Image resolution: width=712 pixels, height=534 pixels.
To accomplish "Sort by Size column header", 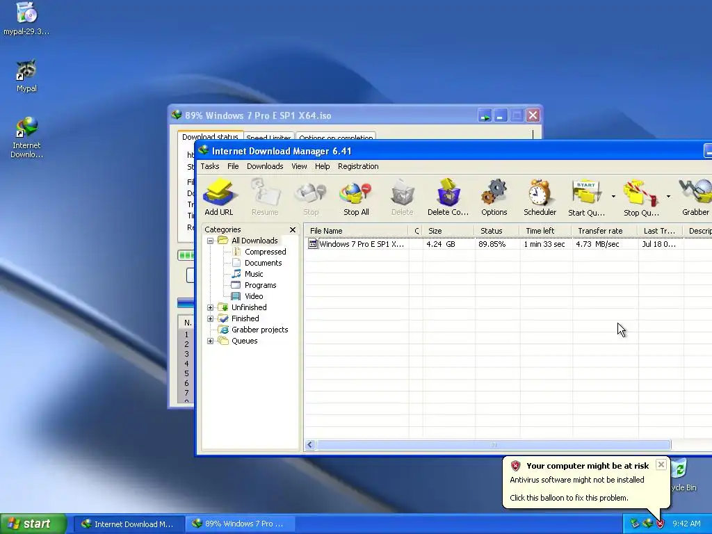I will (448, 231).
